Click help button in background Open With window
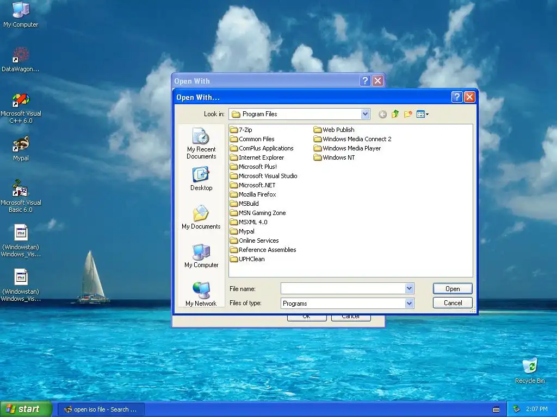The height and width of the screenshot is (417, 557). coord(365,81)
